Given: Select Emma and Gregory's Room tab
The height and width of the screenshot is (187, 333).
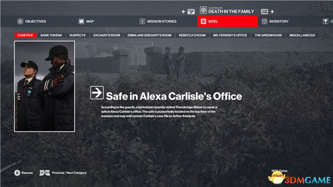Looking at the screenshot, I should tap(149, 35).
